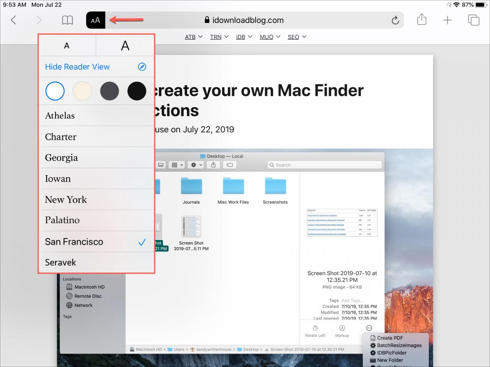Click the spreadsheet preview thumbnail in Finder

pos(342,222)
